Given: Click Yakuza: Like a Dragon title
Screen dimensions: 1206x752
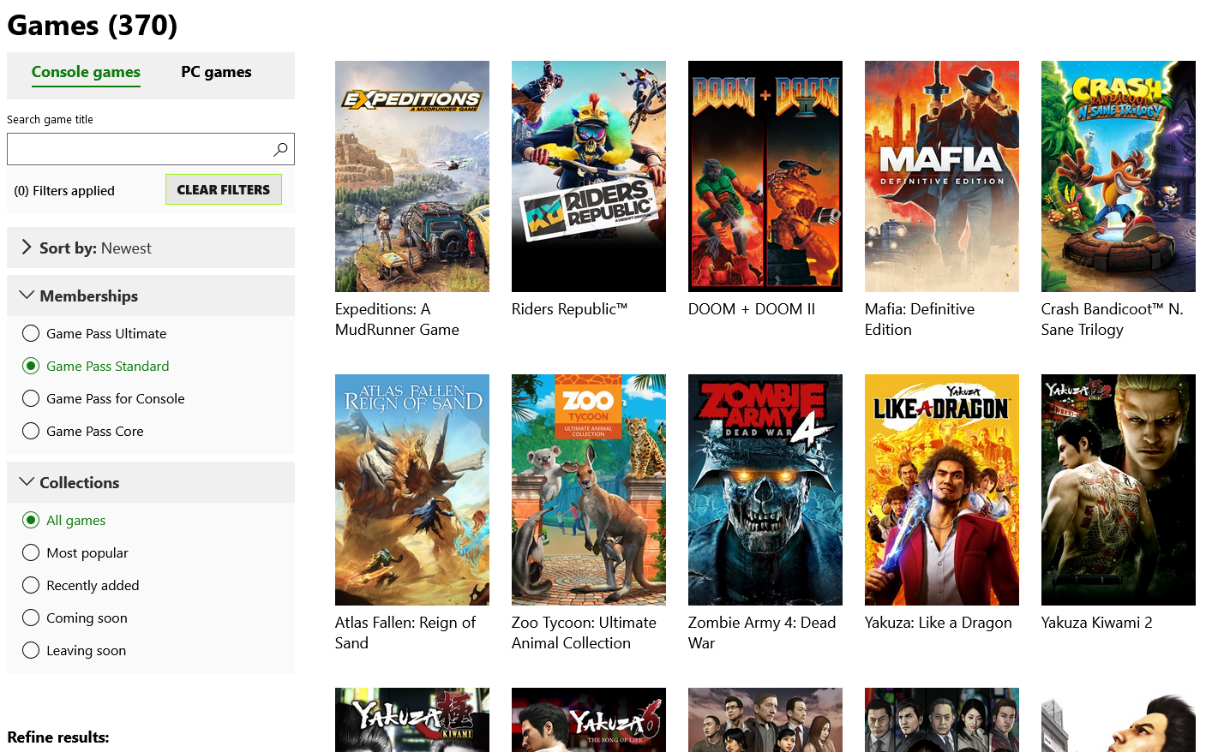Looking at the screenshot, I should 939,623.
